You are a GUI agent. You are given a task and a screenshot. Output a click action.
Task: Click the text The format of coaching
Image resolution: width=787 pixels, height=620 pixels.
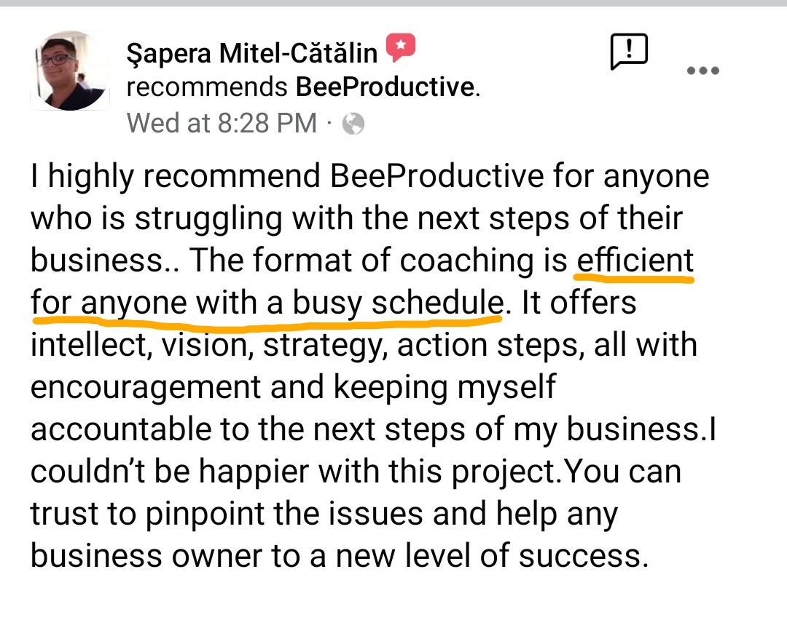pos(361,261)
